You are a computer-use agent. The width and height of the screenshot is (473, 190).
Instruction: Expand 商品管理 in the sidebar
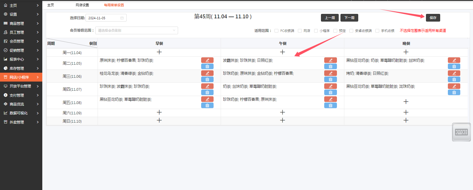21,23
